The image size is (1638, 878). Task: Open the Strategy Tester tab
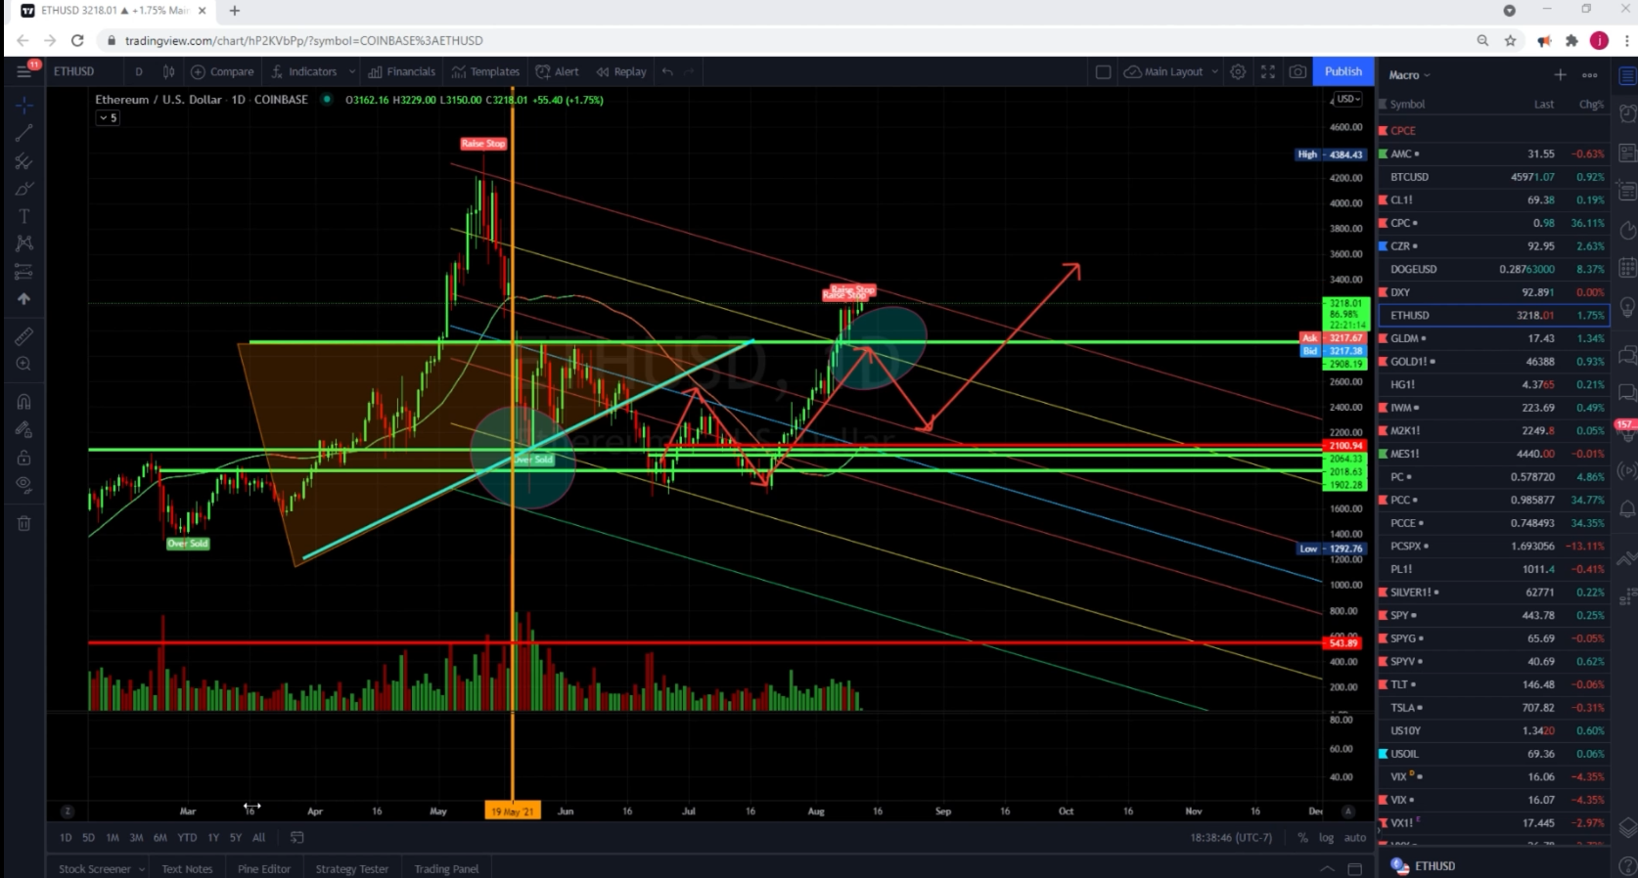click(351, 868)
